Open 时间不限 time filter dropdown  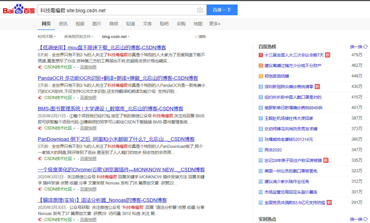[47, 37]
